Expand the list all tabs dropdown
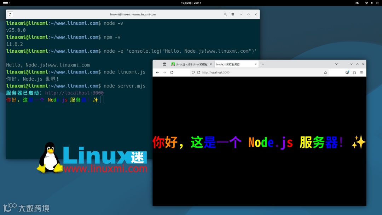 [x=336, y=64]
